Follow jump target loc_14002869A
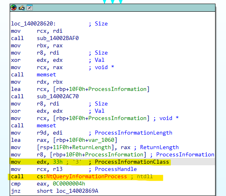Screen dimensions: 226x196 coord(77,191)
